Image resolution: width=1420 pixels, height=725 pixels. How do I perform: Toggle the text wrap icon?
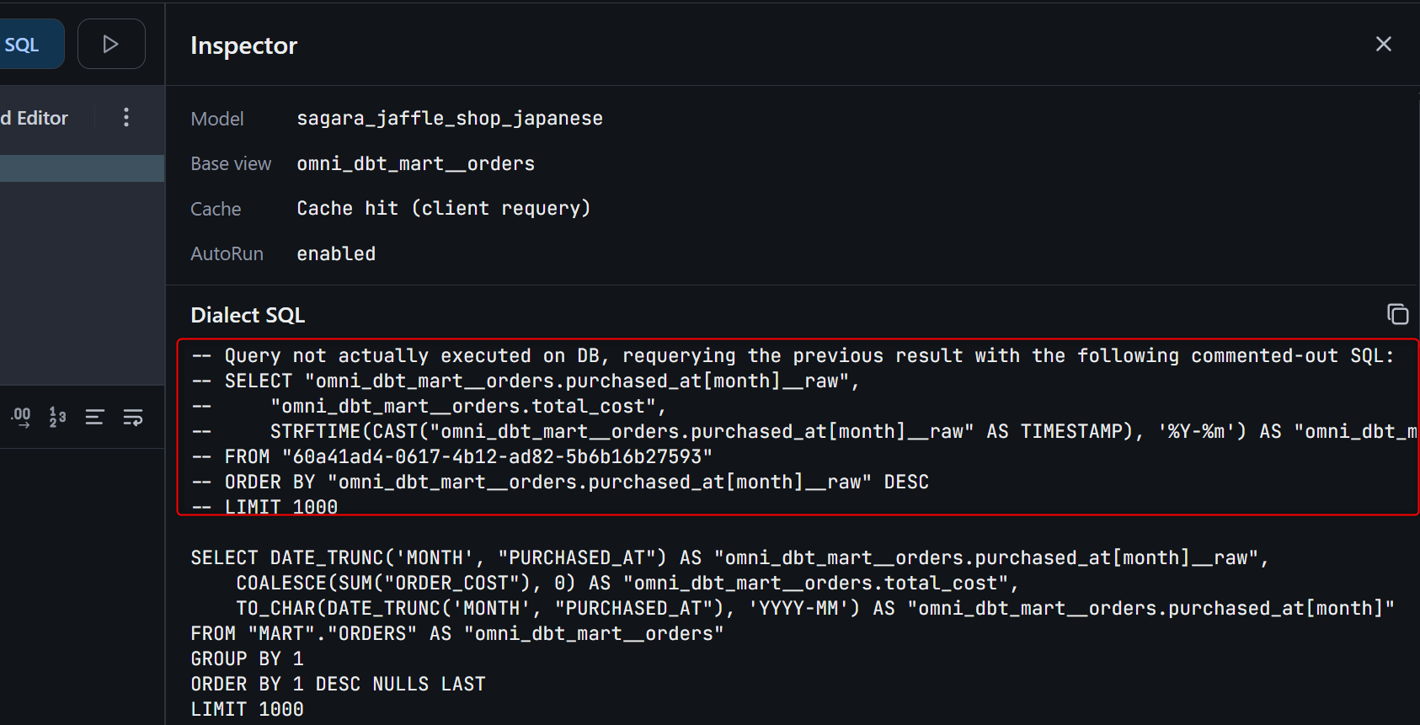[133, 417]
